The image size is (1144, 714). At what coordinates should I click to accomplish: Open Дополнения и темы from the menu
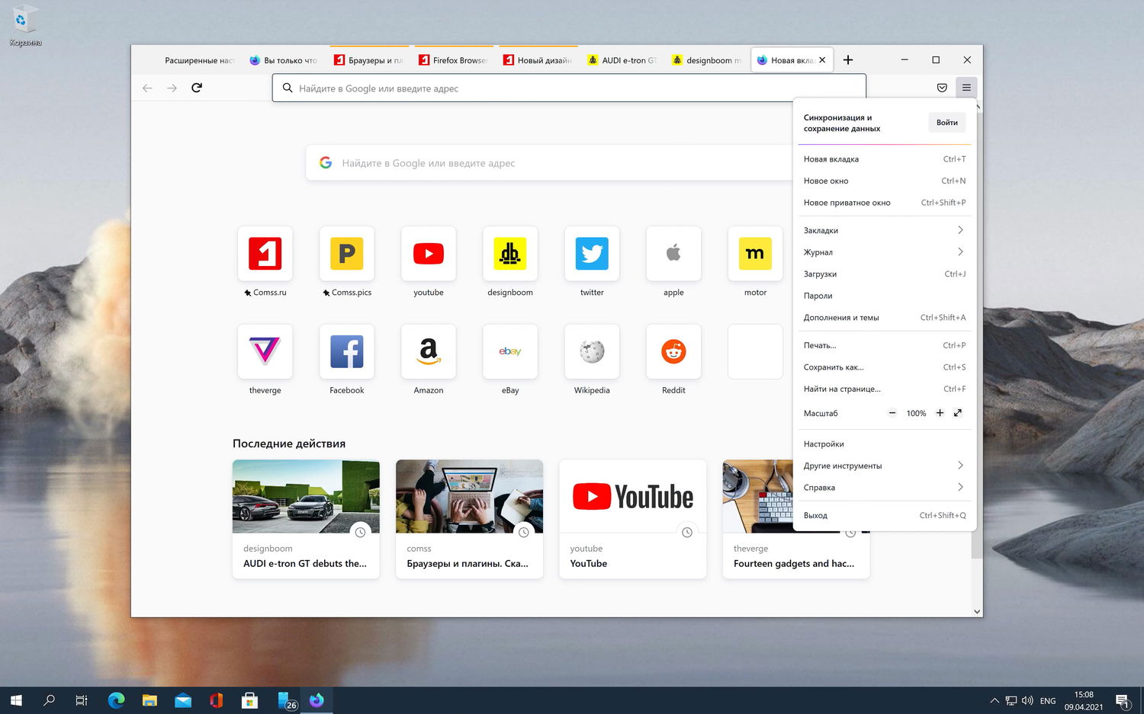(884, 318)
